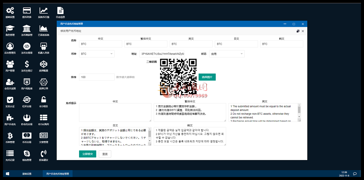Open the 后台管理员 user circle icon
364x180 pixels.
tap(10, 46)
